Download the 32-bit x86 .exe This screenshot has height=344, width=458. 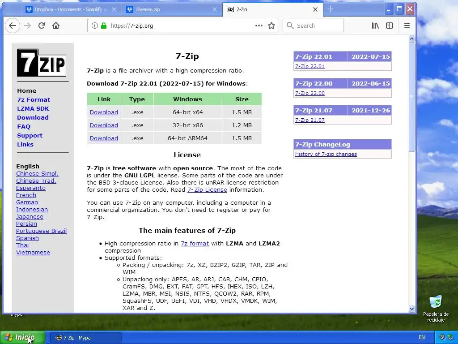coord(104,125)
